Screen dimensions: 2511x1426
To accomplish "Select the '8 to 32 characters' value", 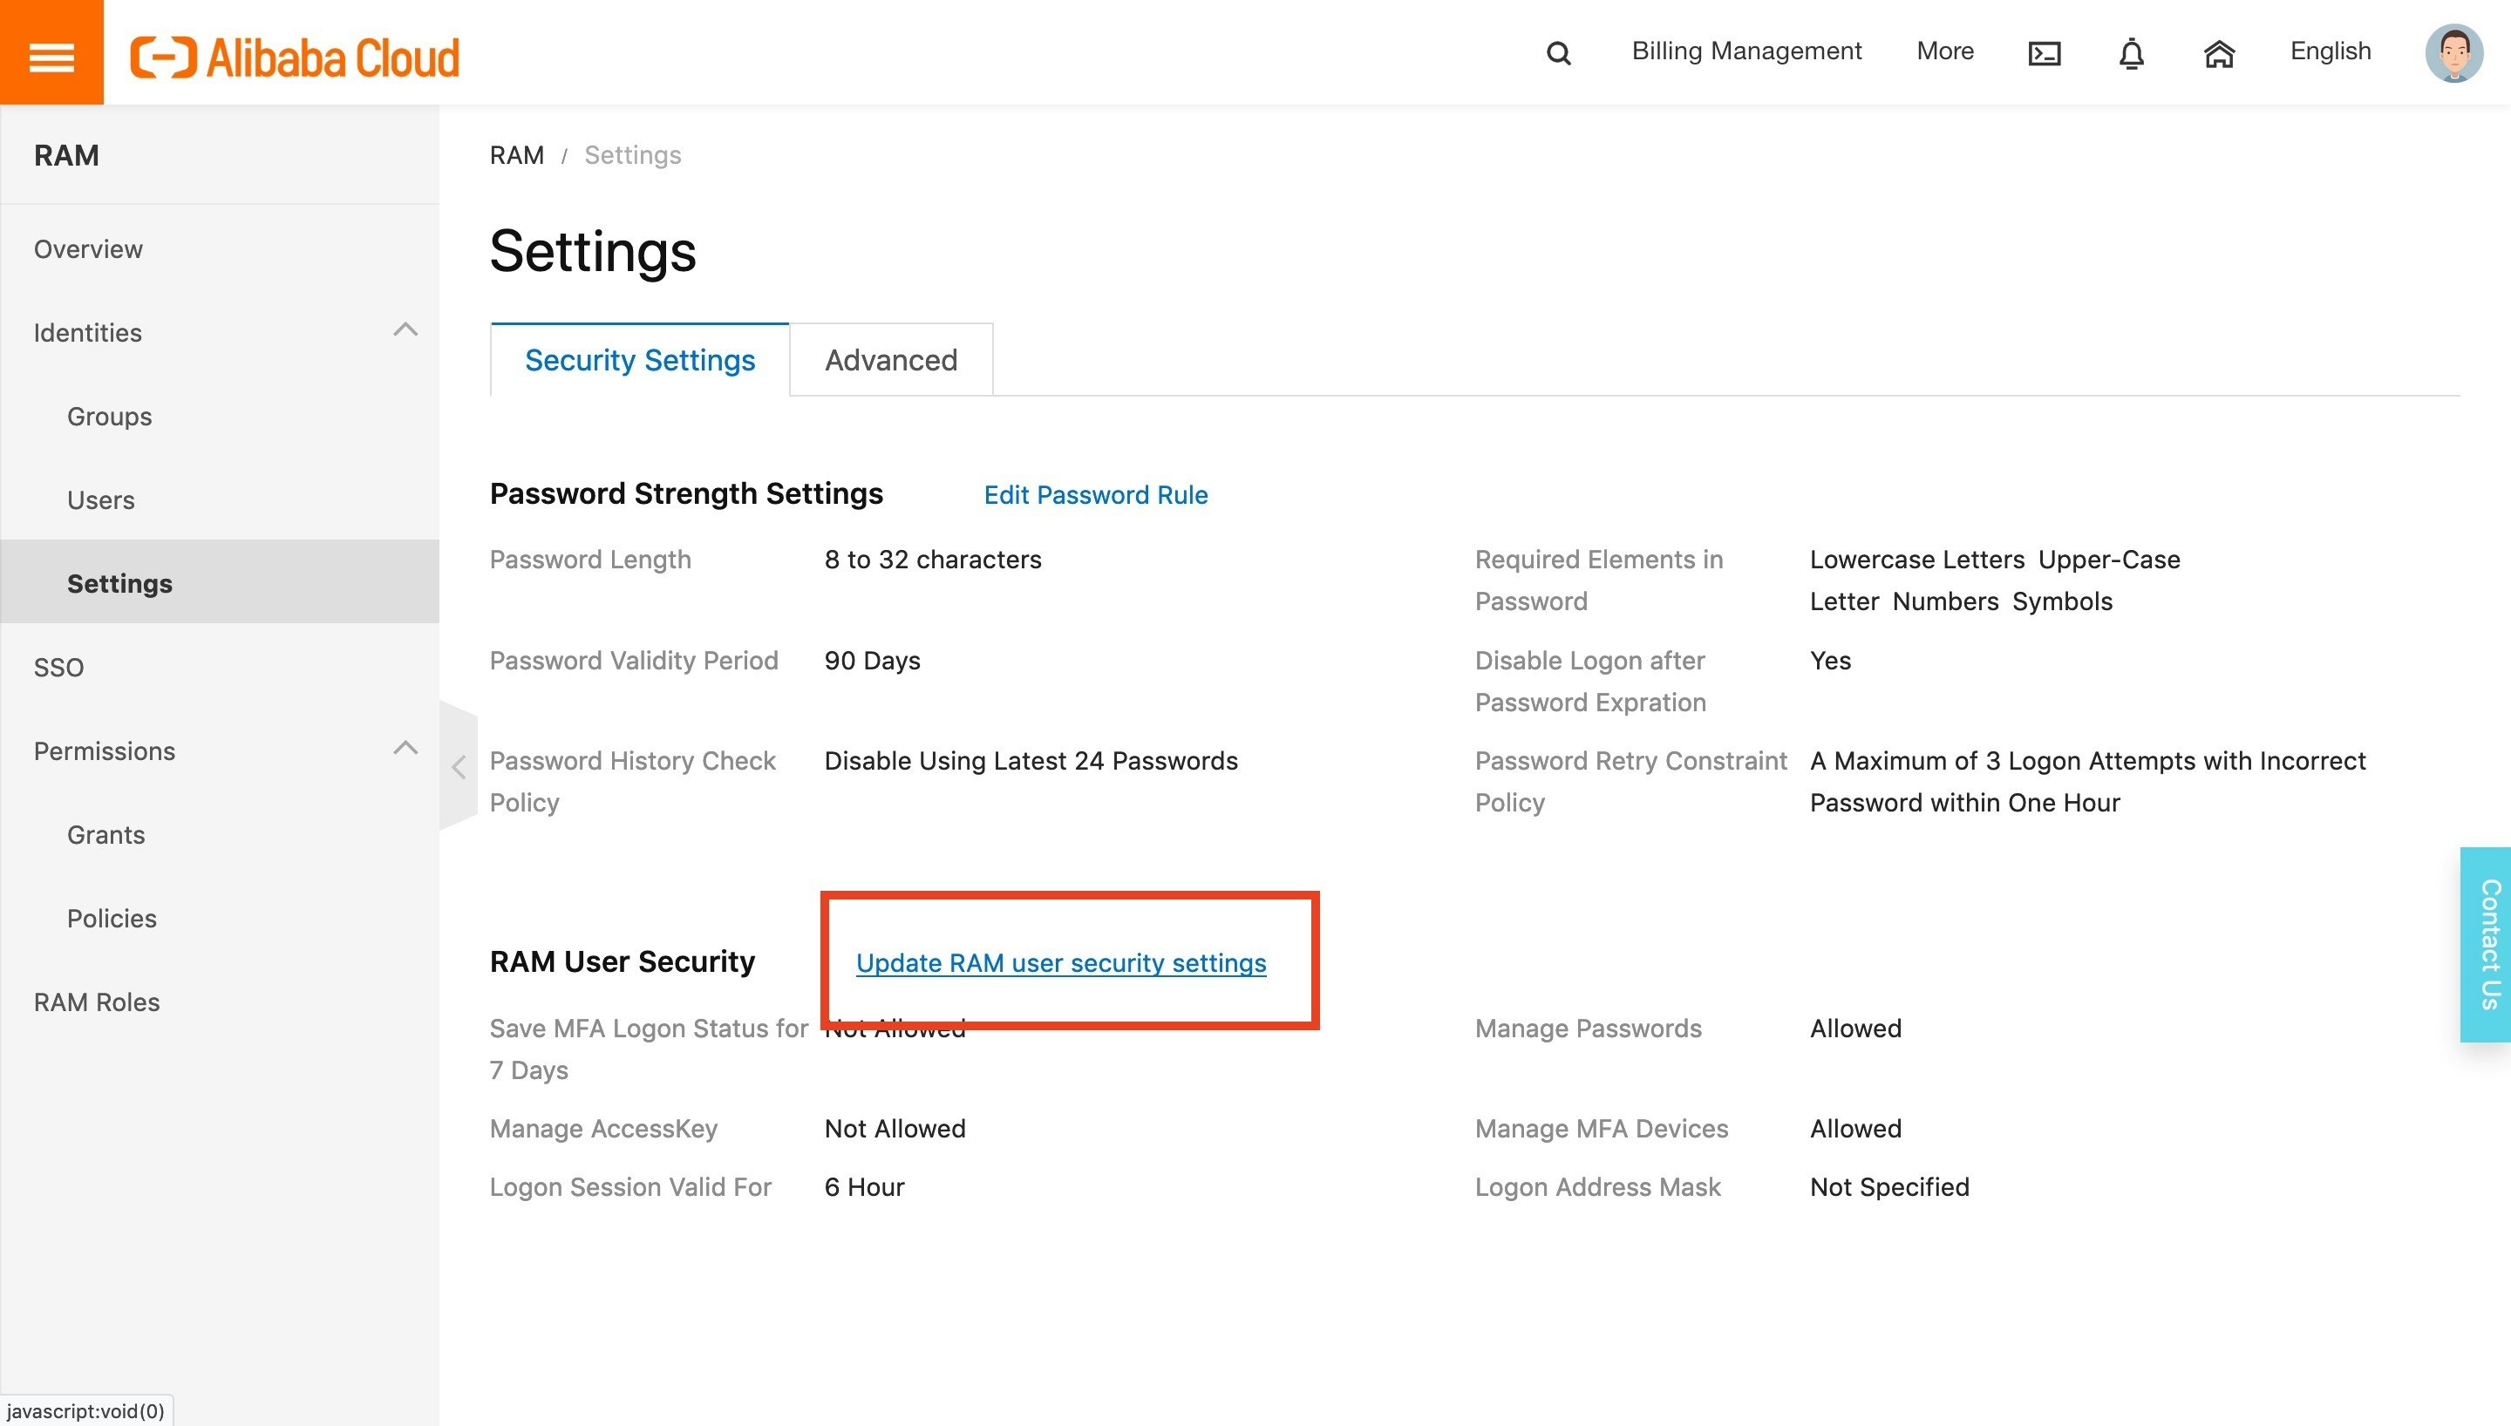I will pyautogui.click(x=932, y=560).
